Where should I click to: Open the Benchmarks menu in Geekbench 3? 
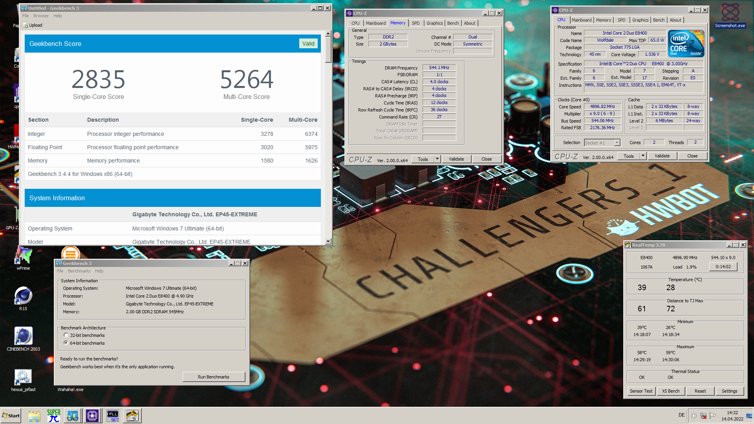[x=79, y=271]
